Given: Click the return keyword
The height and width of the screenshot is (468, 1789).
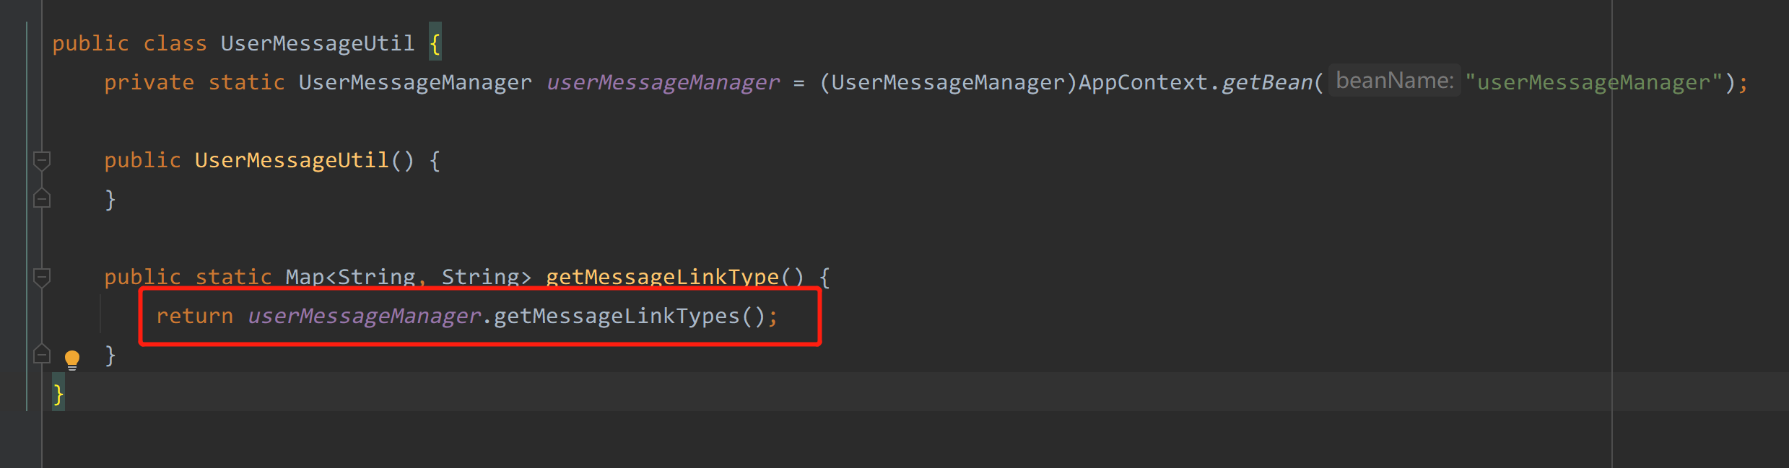Looking at the screenshot, I should pyautogui.click(x=194, y=316).
